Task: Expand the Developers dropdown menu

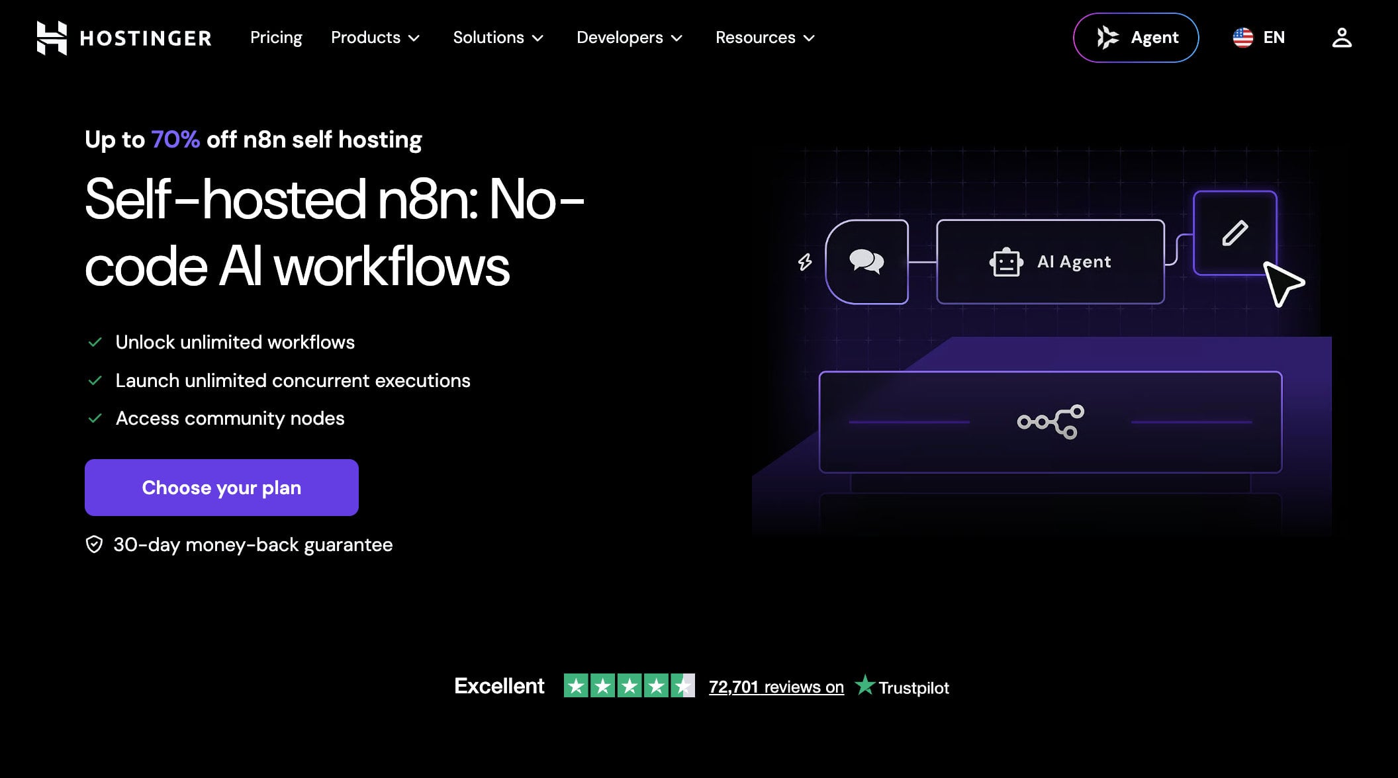Action: 629,38
